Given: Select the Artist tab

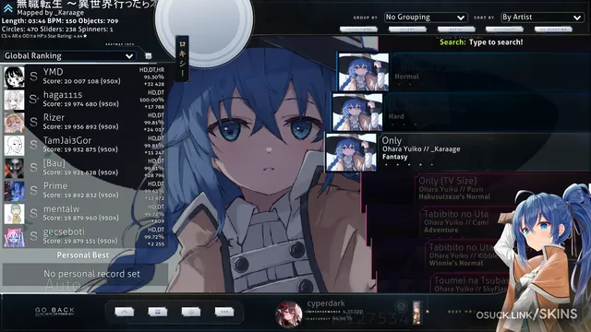Looking at the screenshot, I should pyautogui.click(x=456, y=29).
